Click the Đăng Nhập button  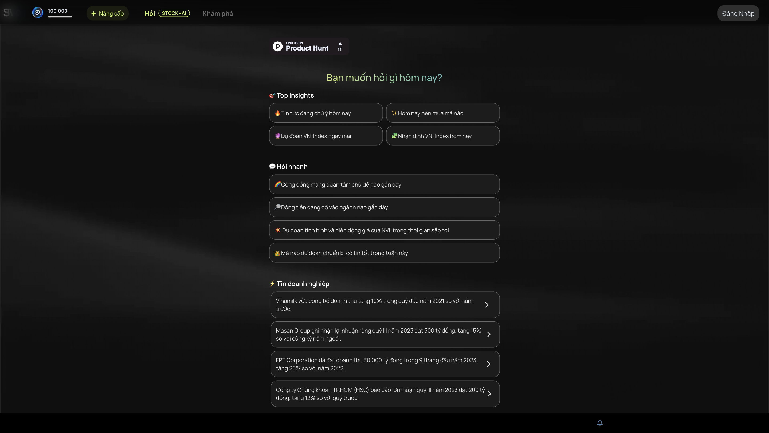pos(738,13)
